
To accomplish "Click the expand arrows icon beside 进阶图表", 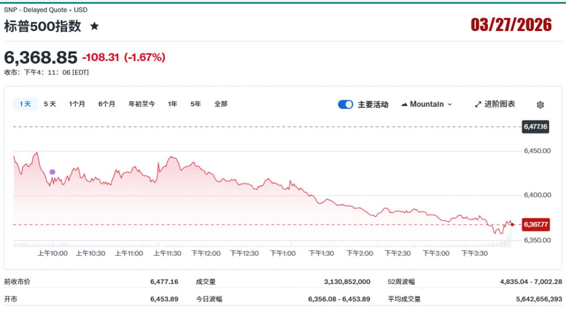I will tap(478, 105).
